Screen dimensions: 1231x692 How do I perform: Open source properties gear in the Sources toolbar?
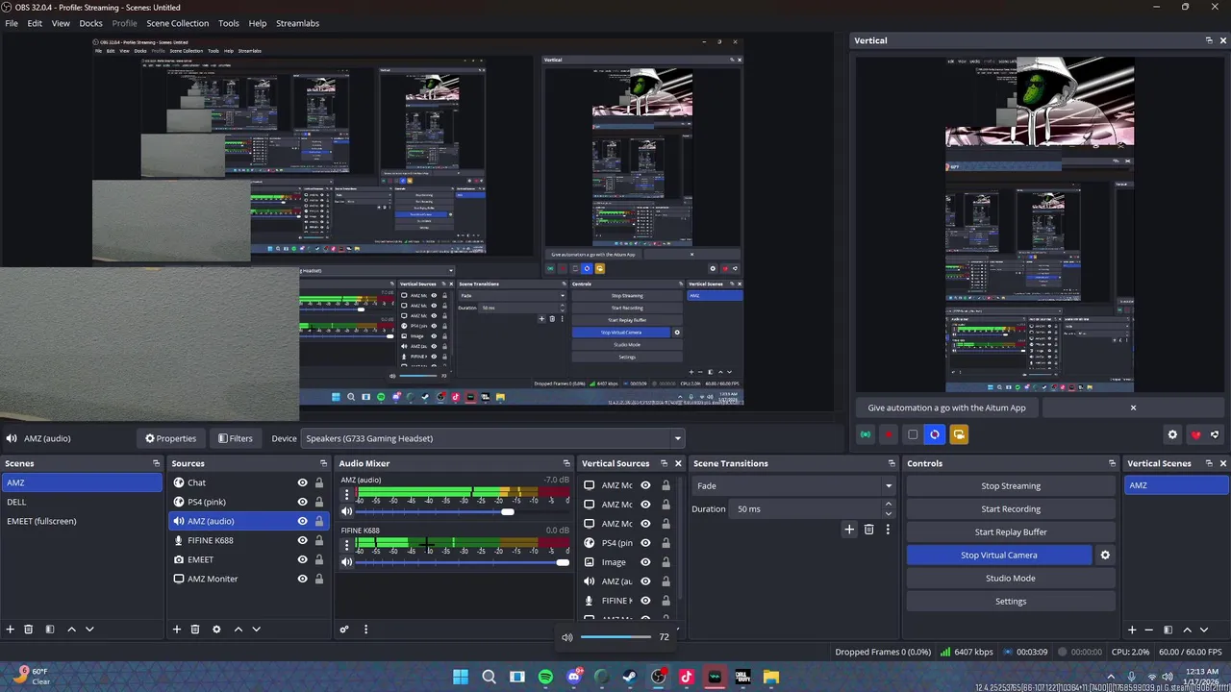[216, 630]
